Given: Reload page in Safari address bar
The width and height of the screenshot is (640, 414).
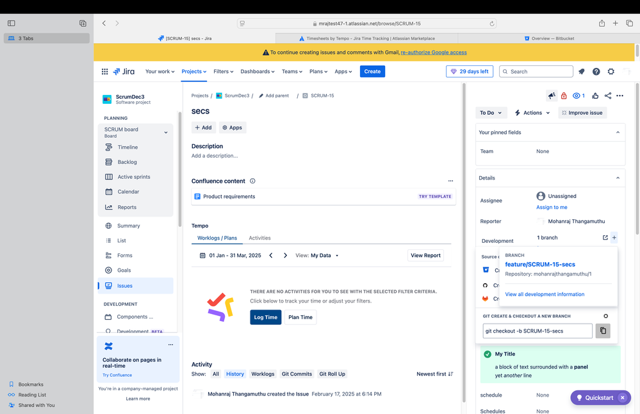Looking at the screenshot, I should pyautogui.click(x=492, y=24).
